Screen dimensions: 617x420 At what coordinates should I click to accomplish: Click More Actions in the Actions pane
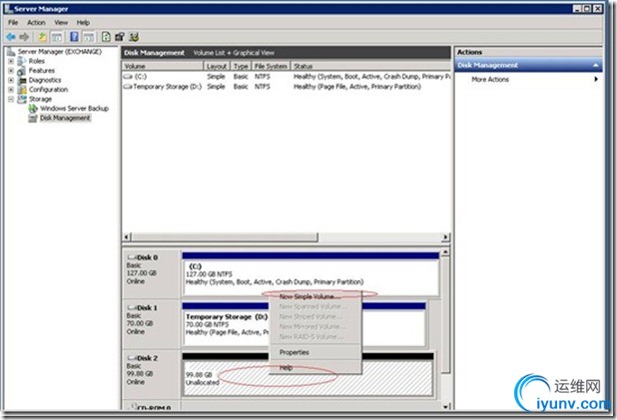(490, 80)
